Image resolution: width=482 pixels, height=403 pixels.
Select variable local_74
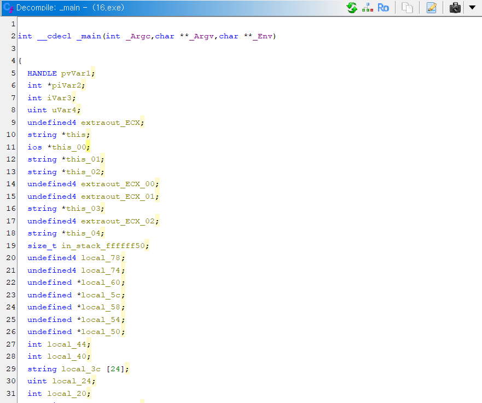101,270
